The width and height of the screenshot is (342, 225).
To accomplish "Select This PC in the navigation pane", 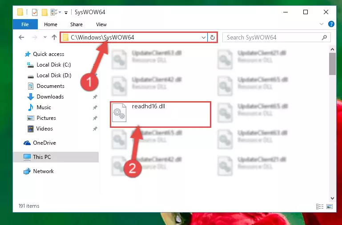I will [x=56, y=157].
